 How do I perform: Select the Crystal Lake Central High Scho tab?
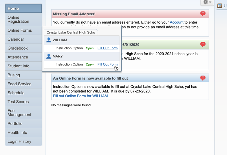71,32
